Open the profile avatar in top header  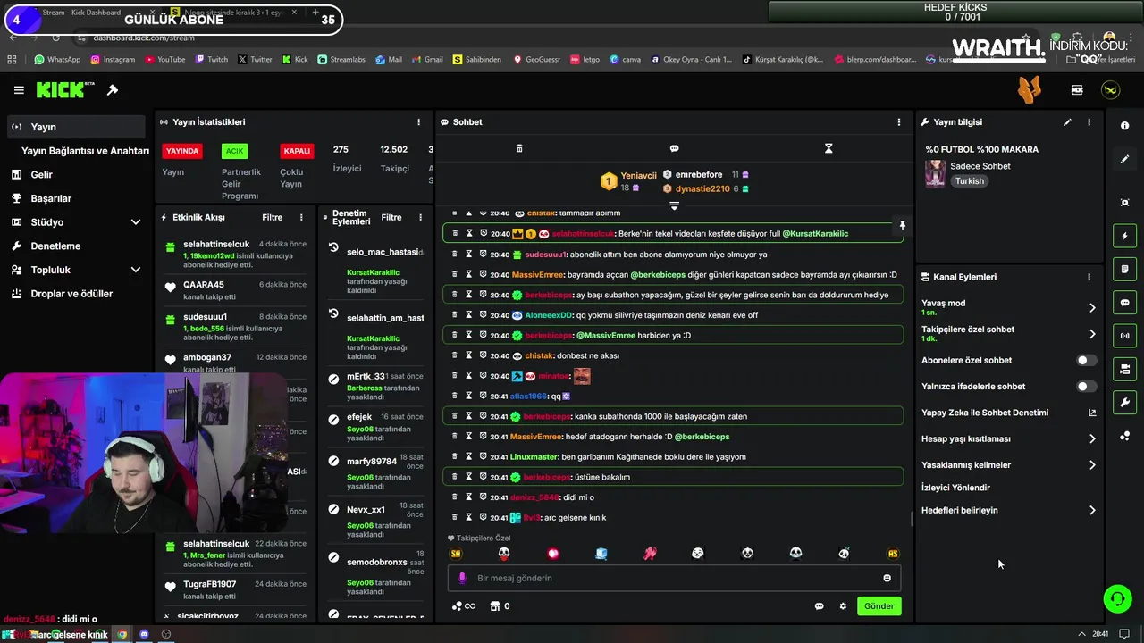(1110, 90)
